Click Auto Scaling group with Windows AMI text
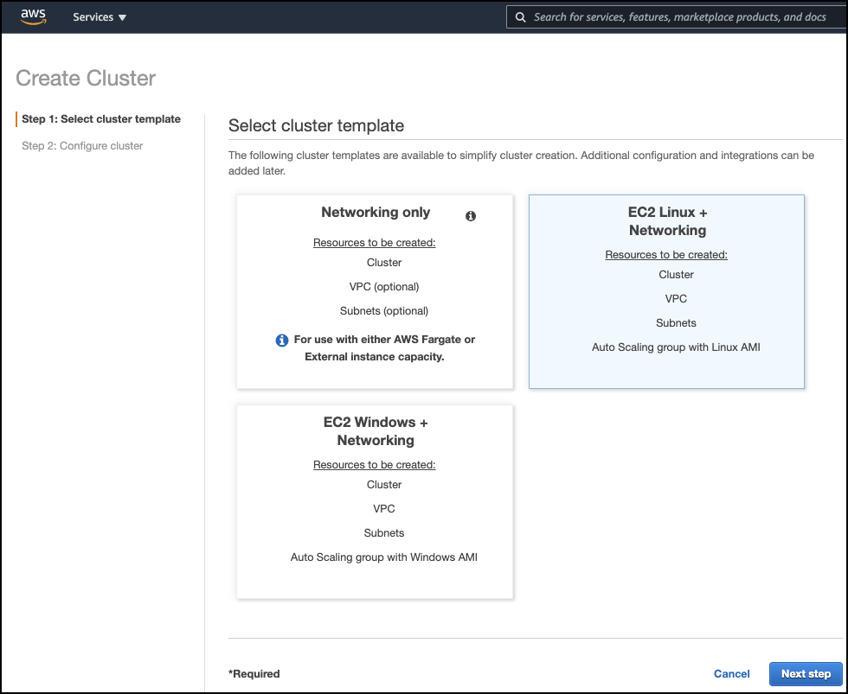The height and width of the screenshot is (694, 848). point(384,557)
